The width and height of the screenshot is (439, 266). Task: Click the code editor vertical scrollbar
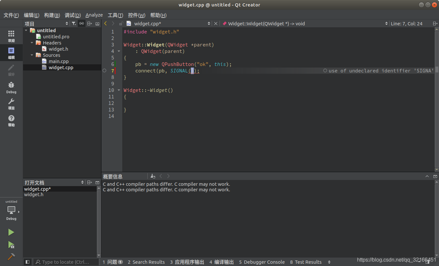click(x=437, y=100)
